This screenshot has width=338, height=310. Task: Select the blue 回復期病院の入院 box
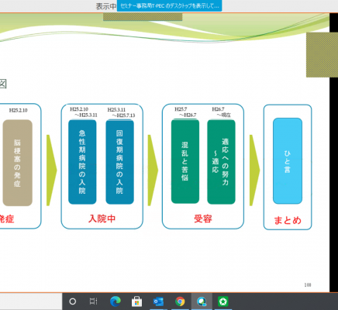[x=119, y=162]
